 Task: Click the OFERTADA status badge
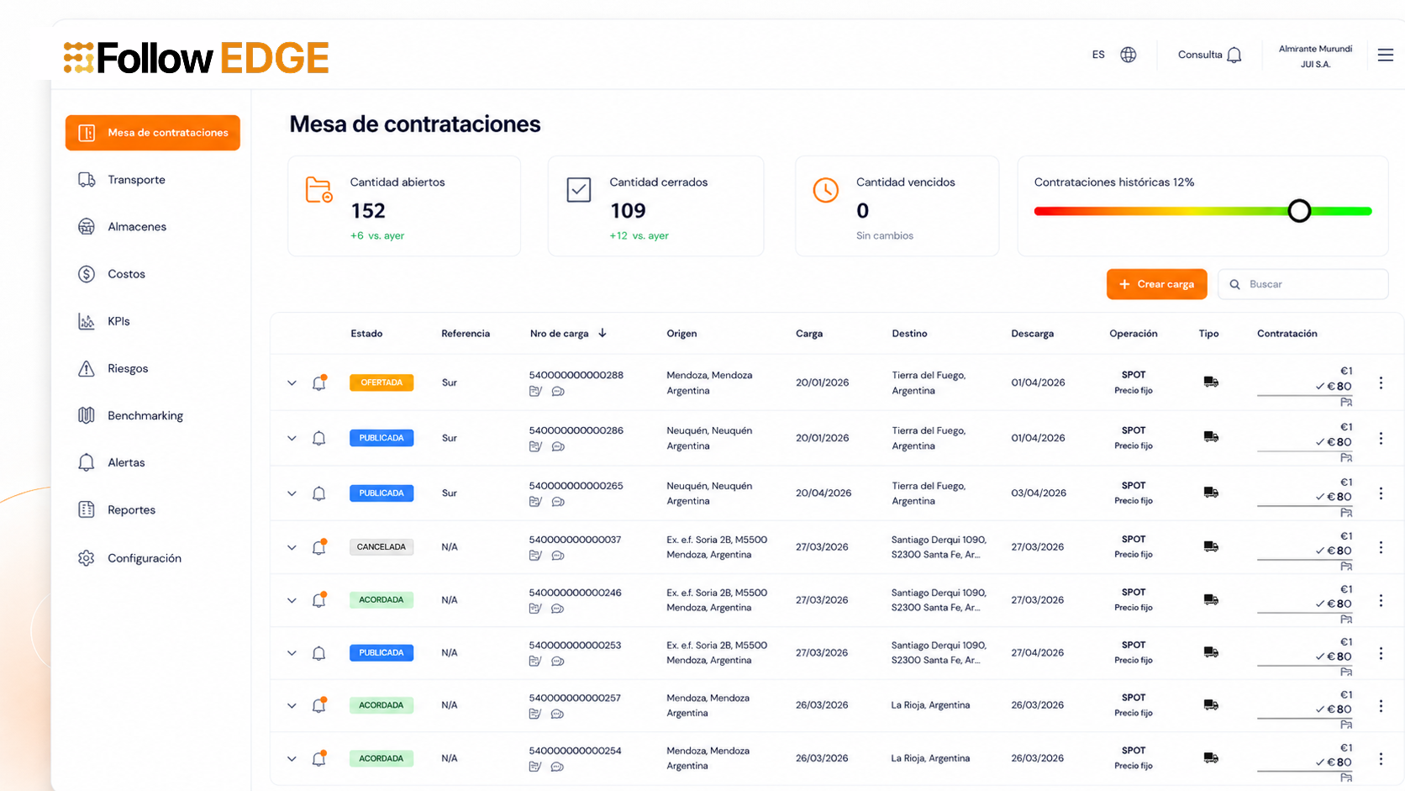pyautogui.click(x=382, y=382)
